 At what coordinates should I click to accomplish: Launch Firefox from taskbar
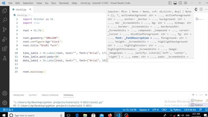coord(110,115)
